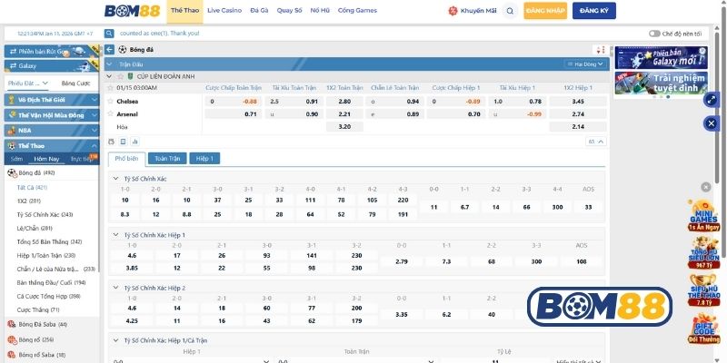The width and height of the screenshot is (727, 363).
Task: Collapse Tỷ Số Chính Xác Hiệp 1 section
Action: (116, 235)
